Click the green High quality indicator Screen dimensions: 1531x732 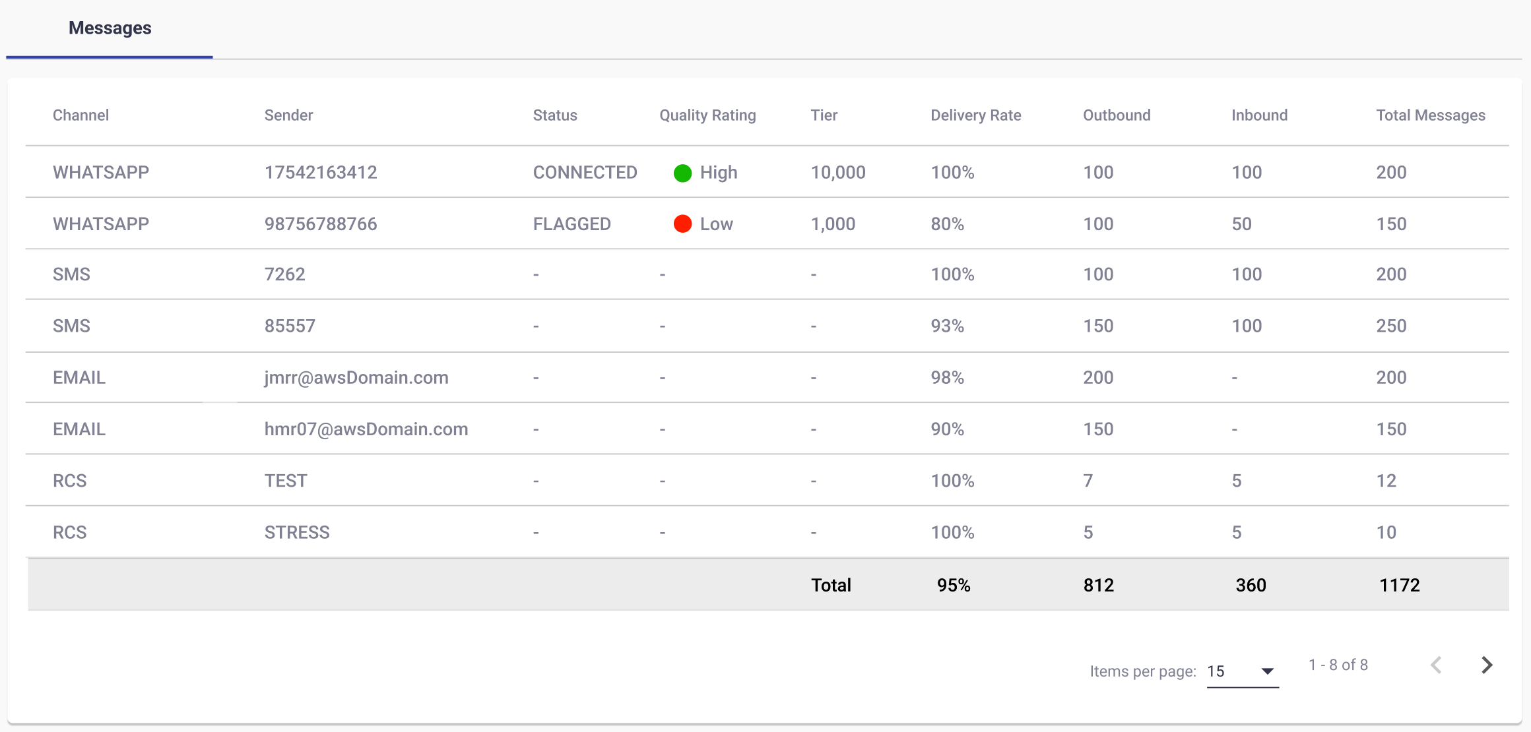coord(682,173)
